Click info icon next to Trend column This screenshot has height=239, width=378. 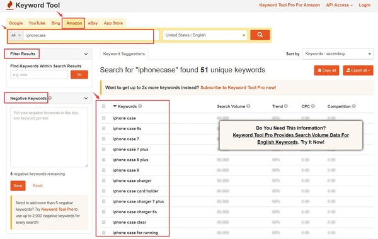tap(286, 106)
